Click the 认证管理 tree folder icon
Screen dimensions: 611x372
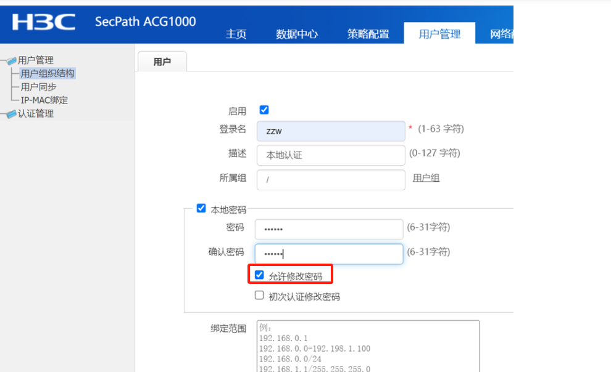coord(12,114)
